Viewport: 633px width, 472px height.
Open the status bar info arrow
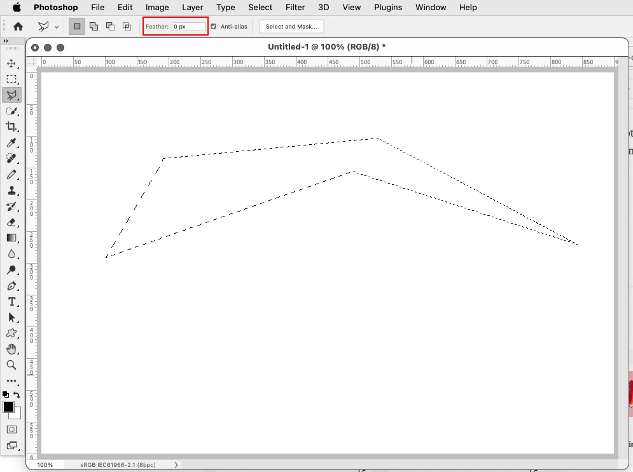tap(176, 465)
